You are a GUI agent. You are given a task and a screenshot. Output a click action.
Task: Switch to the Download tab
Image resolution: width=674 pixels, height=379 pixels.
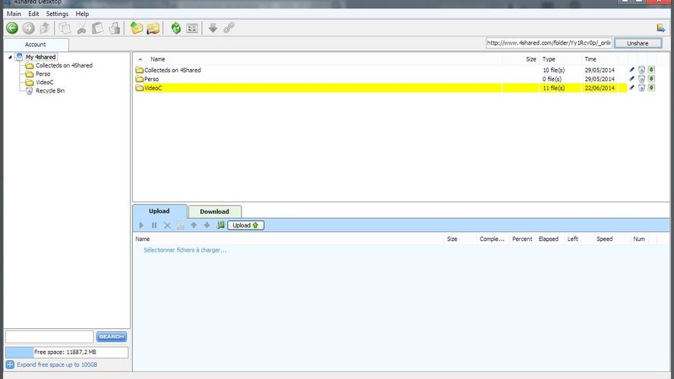tap(215, 211)
